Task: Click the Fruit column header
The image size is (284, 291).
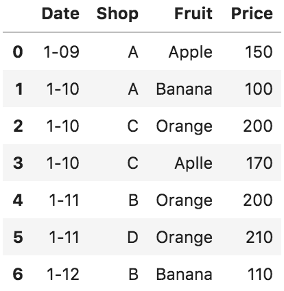Action: [193, 14]
